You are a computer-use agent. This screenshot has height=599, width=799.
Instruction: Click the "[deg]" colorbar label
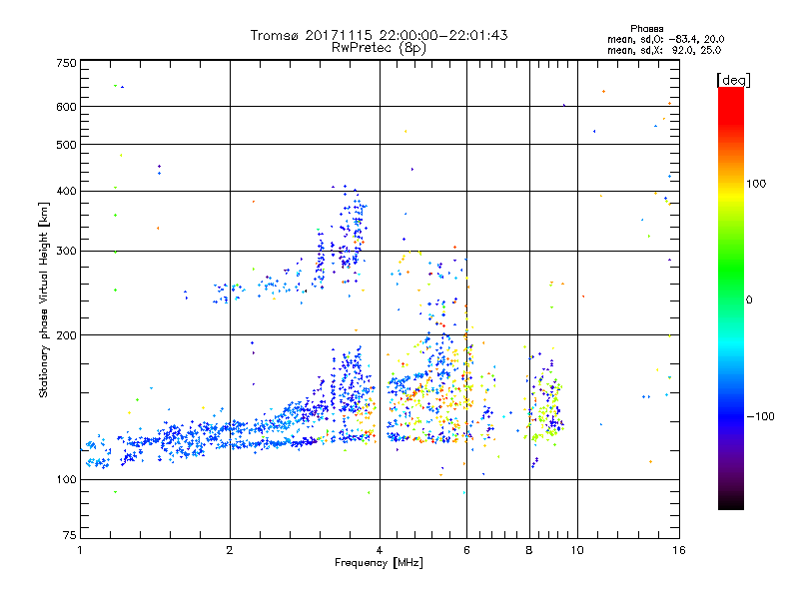pyautogui.click(x=733, y=80)
